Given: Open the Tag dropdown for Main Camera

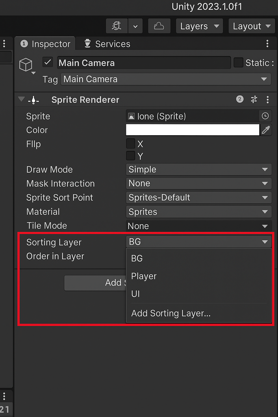Looking at the screenshot, I should point(166,79).
